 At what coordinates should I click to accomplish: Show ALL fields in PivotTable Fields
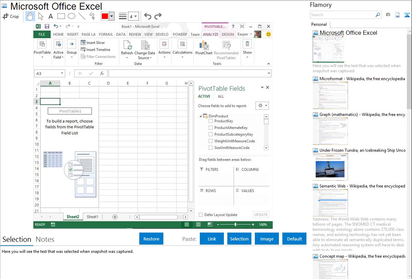tap(221, 97)
